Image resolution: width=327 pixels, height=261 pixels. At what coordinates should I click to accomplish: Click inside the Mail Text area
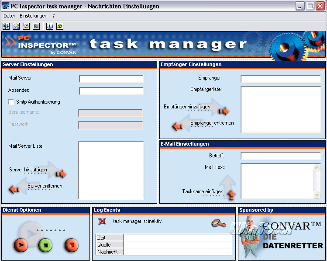(277, 181)
